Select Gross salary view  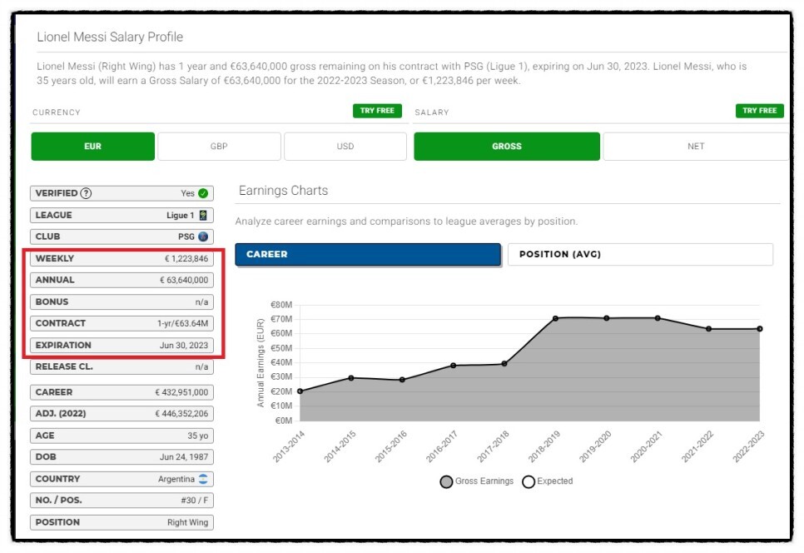[507, 147]
